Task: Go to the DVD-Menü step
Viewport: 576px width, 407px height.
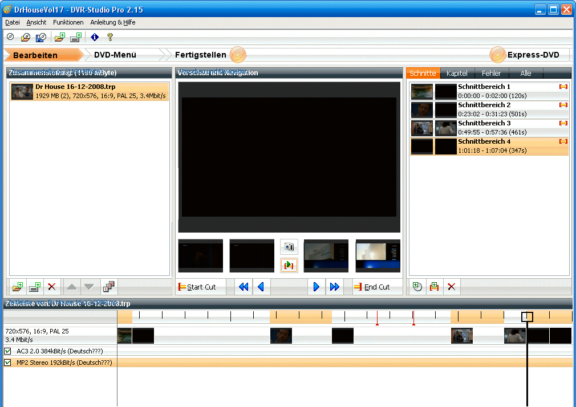Action: click(115, 55)
